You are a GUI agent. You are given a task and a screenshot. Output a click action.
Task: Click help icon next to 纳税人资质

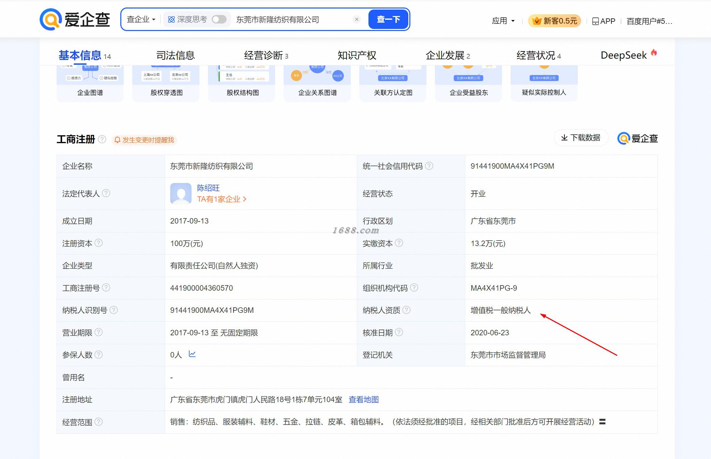point(406,310)
